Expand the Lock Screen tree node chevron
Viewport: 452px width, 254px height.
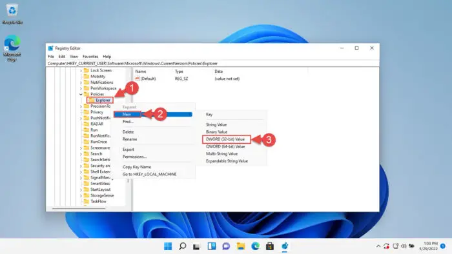tap(81, 70)
